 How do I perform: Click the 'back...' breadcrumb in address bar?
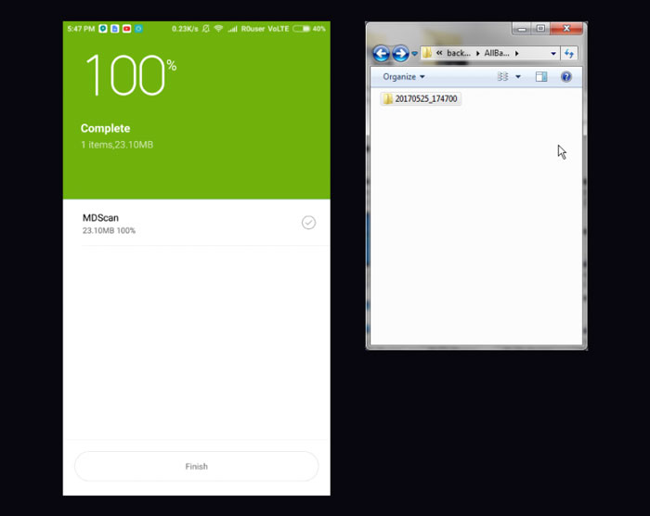tap(459, 54)
